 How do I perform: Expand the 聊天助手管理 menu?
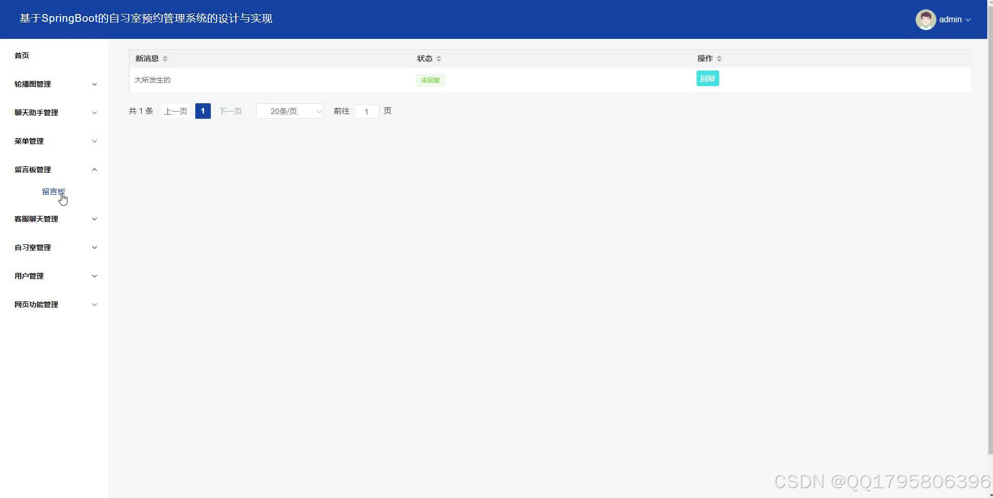pyautogui.click(x=54, y=113)
